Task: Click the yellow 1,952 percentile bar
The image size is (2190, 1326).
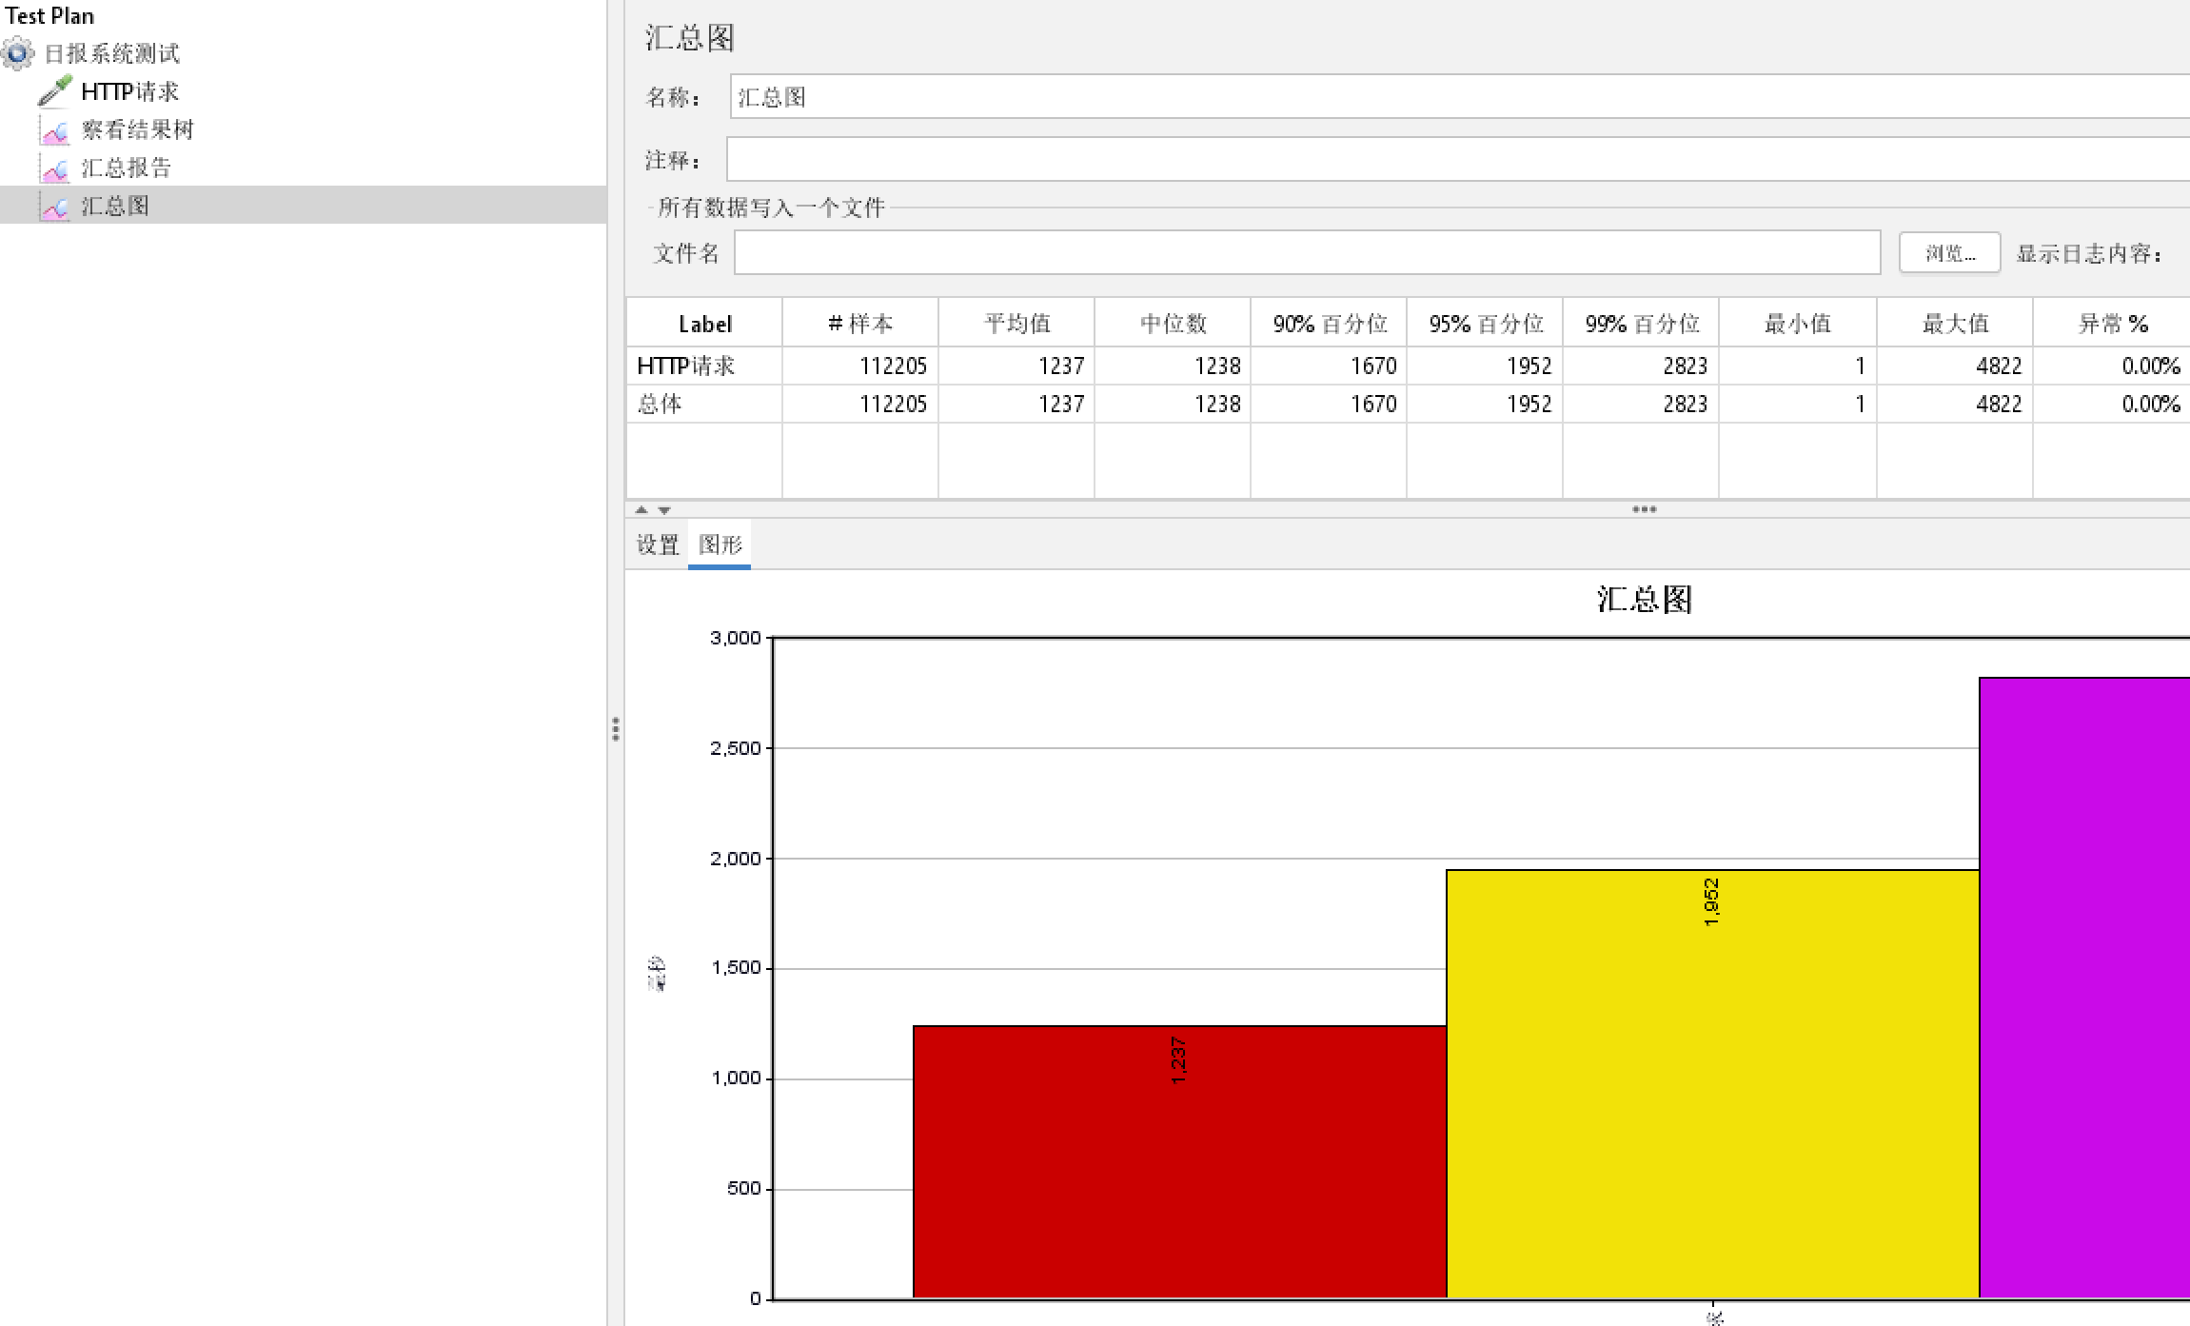Action: [x=1712, y=1083]
